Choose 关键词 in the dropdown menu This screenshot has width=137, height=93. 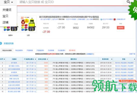(x=7, y=10)
